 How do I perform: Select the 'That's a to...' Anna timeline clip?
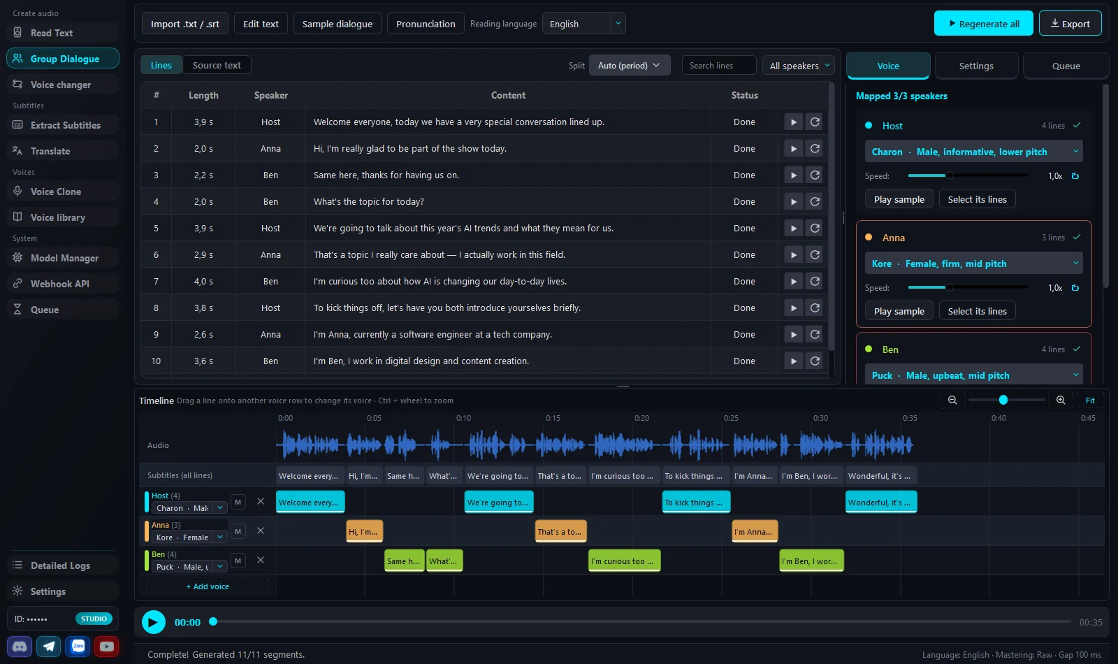[560, 532]
